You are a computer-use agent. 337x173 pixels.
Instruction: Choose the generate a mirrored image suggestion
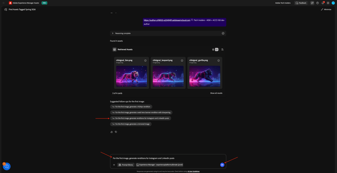click(x=131, y=124)
